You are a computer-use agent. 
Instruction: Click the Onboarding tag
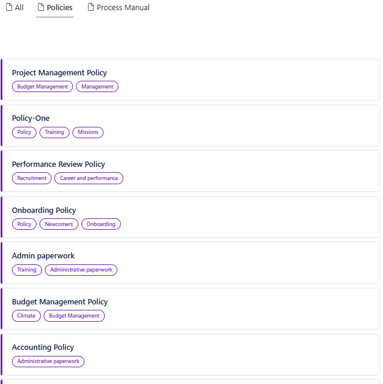[101, 224]
